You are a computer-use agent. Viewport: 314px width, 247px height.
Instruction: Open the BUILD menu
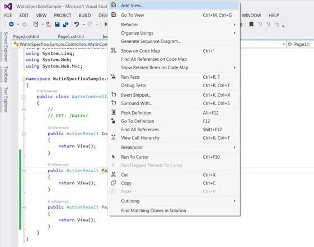(85, 16)
